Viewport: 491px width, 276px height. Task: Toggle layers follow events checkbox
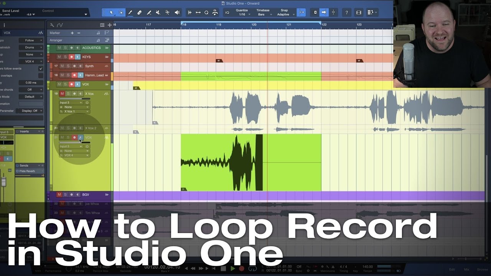pyautogui.click(x=41, y=69)
